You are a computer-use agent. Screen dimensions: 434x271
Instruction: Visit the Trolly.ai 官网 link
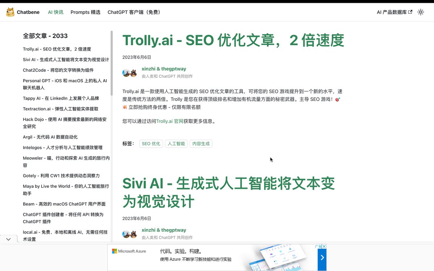coord(170,121)
